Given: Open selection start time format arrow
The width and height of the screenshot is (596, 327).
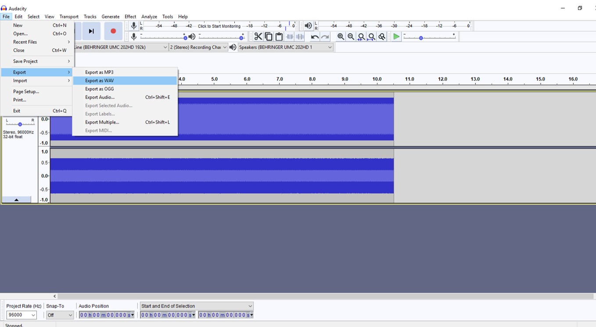Looking at the screenshot, I should point(194,315).
